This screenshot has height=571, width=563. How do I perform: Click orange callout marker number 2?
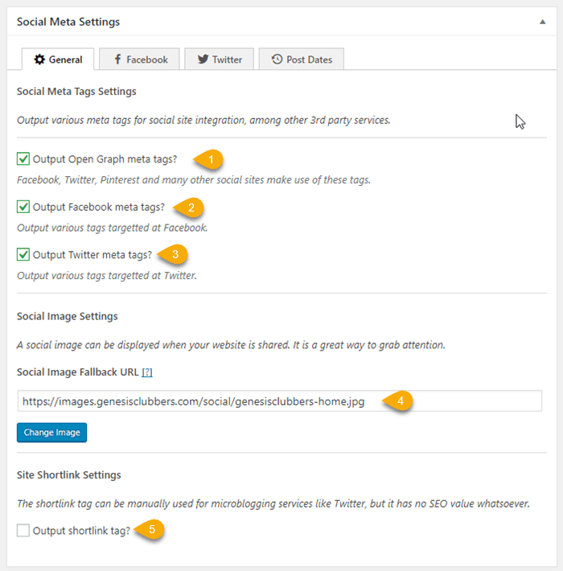point(191,207)
